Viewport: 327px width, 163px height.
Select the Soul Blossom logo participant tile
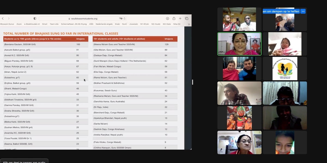point(285,68)
